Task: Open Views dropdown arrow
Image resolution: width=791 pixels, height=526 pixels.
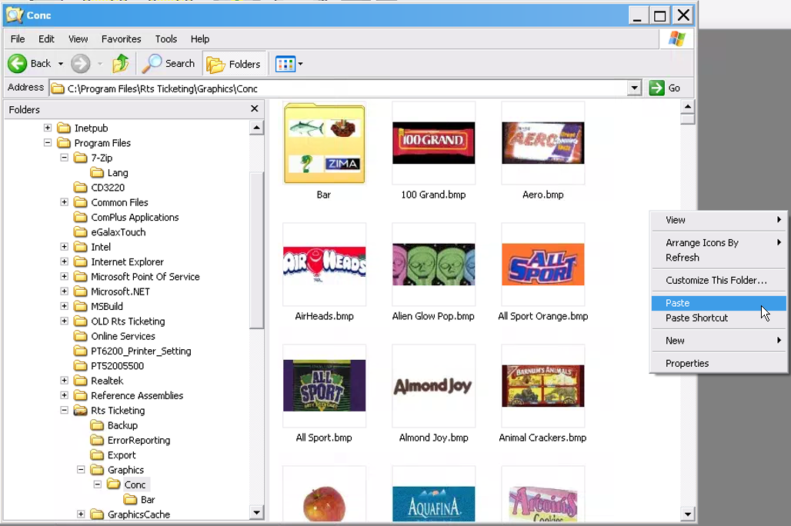Action: 301,64
